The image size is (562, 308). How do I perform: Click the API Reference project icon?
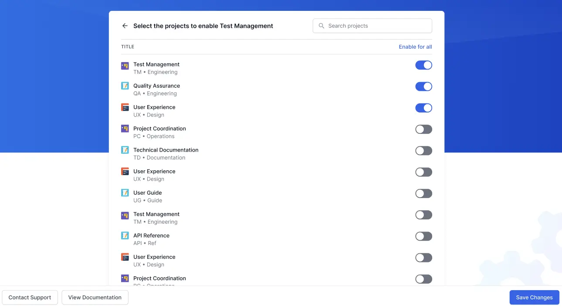pos(125,238)
